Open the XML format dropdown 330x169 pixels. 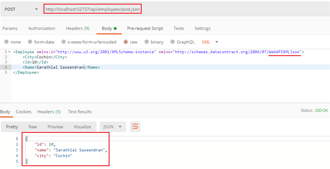coord(210,42)
